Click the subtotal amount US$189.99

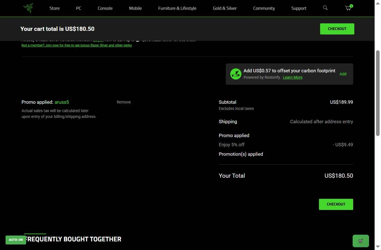pos(342,102)
